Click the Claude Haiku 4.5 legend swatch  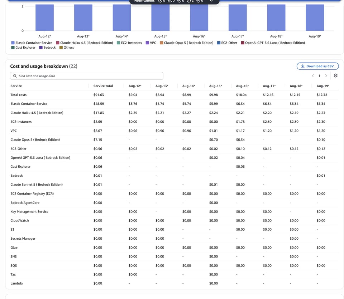pyautogui.click(x=58, y=43)
